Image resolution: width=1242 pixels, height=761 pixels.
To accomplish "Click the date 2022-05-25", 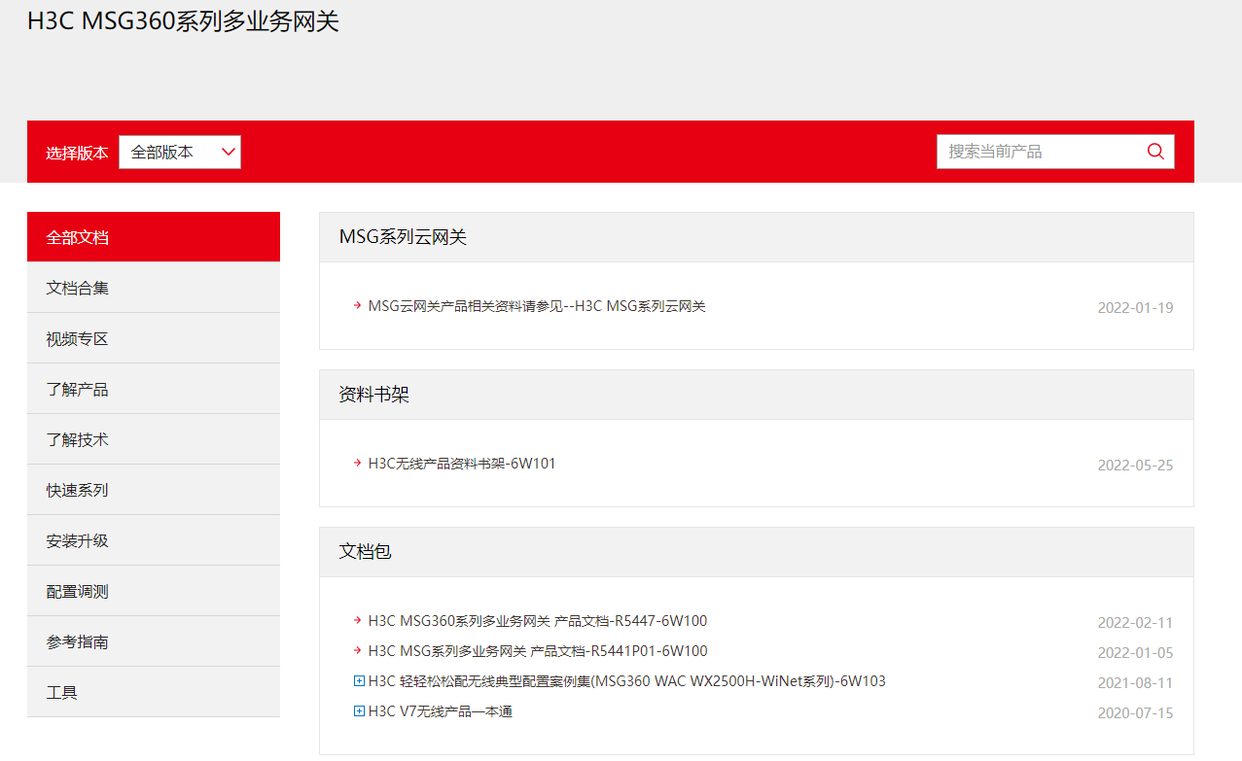I will coord(1135,466).
